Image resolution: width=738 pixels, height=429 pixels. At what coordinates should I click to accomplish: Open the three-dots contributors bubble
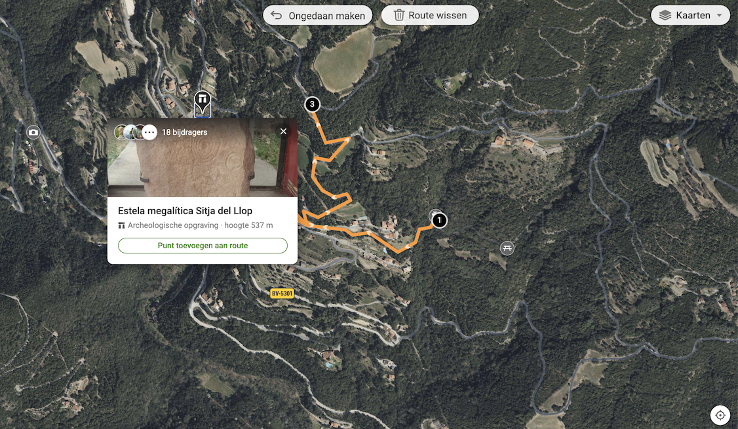click(149, 133)
